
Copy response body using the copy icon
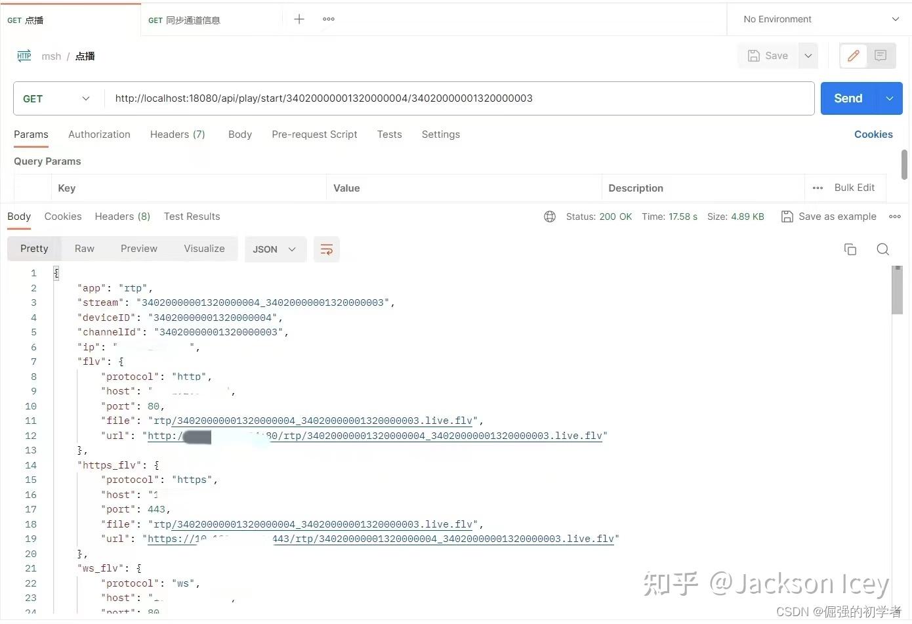tap(850, 249)
